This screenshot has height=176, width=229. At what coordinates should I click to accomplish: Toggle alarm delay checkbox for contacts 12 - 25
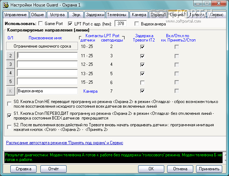(142, 65)
